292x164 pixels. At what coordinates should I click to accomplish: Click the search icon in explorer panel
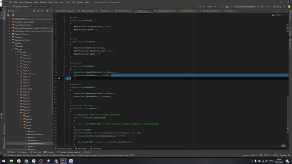point(13,15)
